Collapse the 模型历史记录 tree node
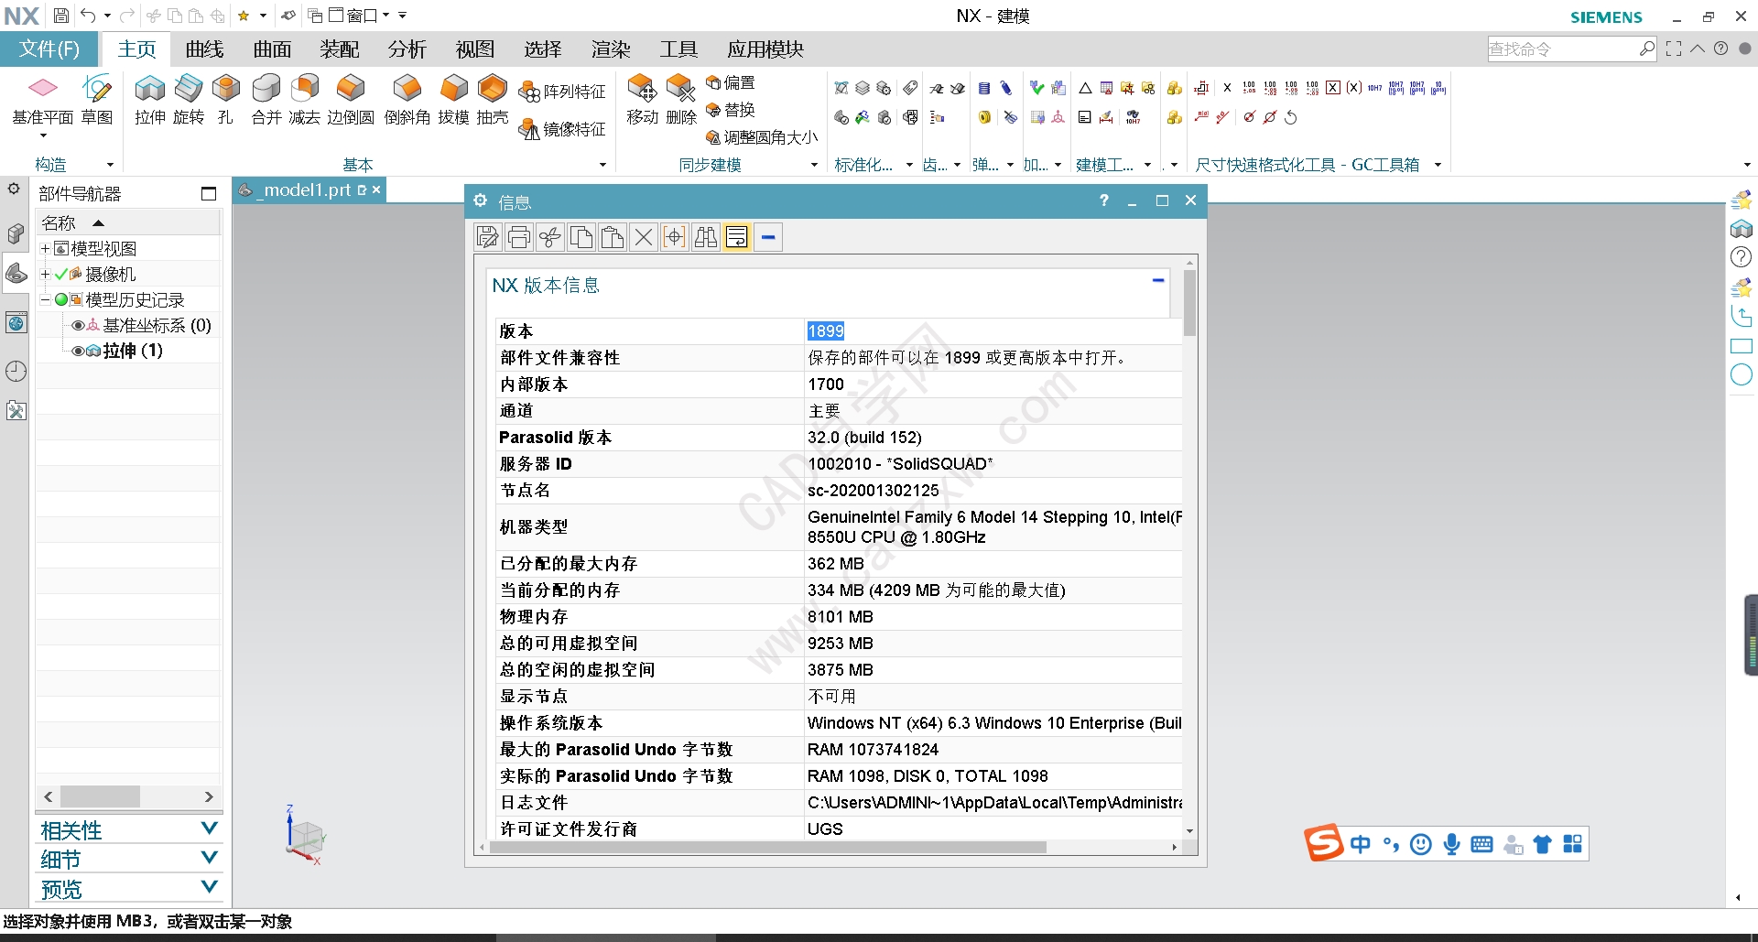Viewport: 1758px width, 942px height. point(45,300)
